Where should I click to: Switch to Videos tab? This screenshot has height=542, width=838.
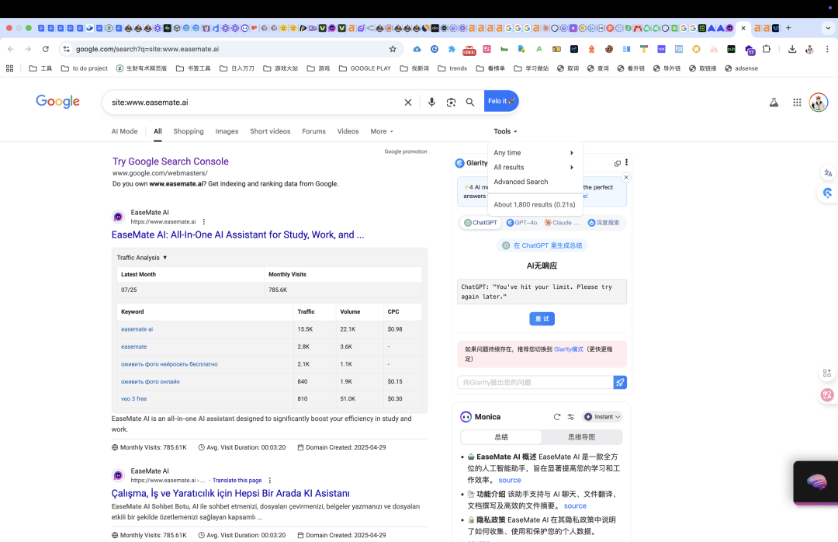click(348, 131)
